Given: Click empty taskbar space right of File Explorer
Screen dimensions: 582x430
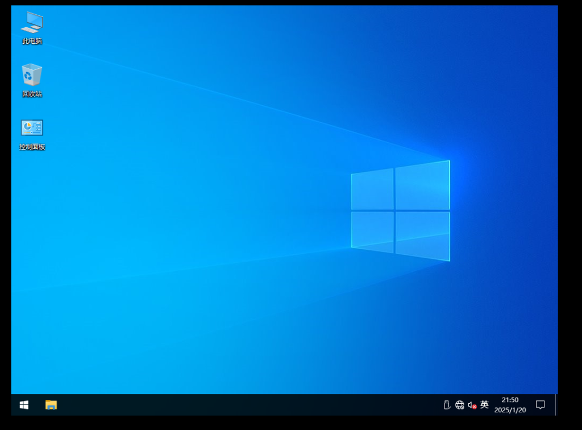Looking at the screenshot, I should [227, 405].
